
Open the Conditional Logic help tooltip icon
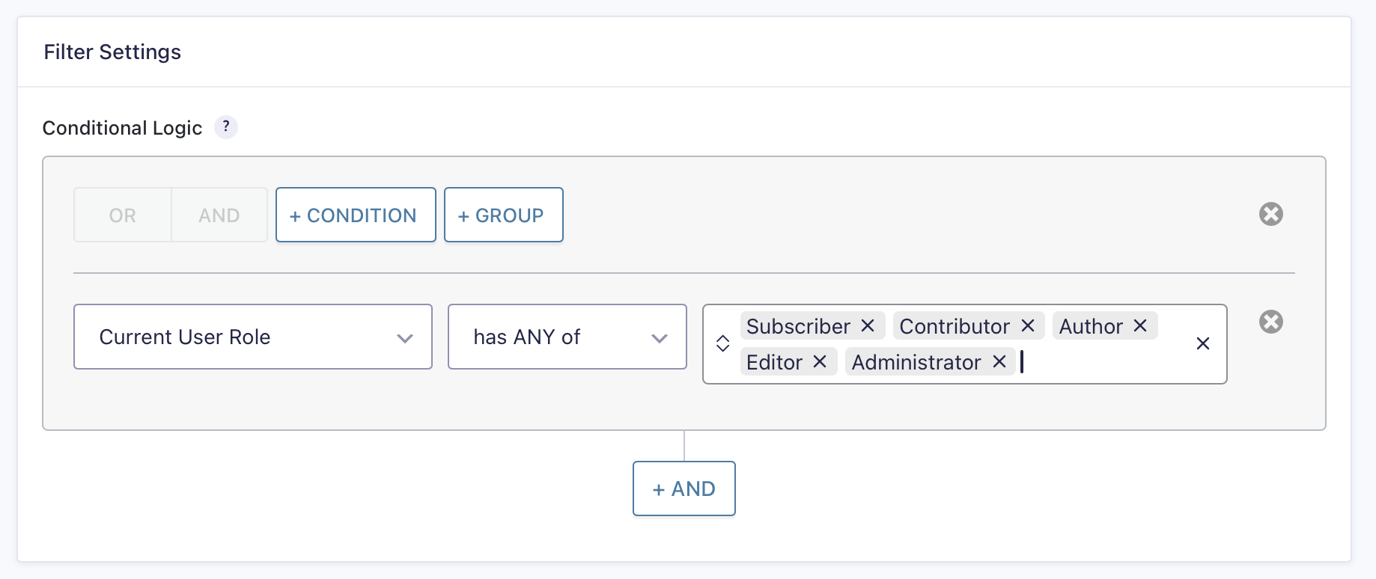[226, 127]
